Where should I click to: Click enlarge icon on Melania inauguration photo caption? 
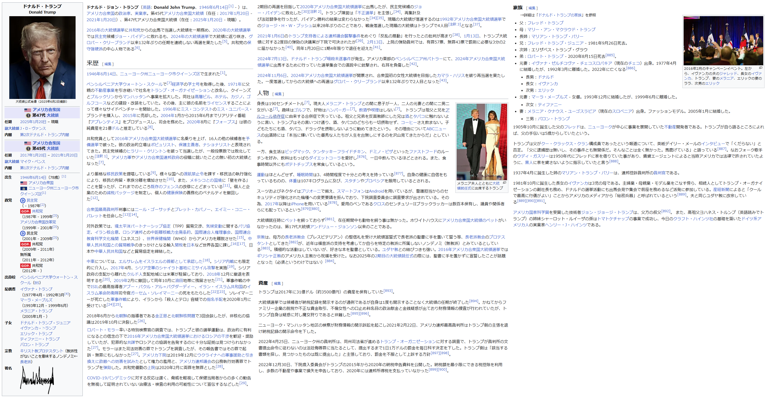[x=504, y=183]
